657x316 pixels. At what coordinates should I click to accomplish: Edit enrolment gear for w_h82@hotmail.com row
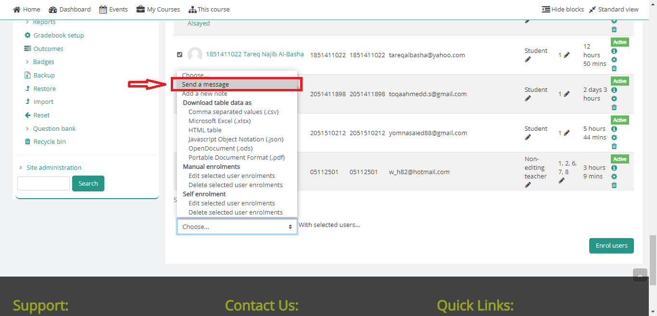click(x=614, y=177)
